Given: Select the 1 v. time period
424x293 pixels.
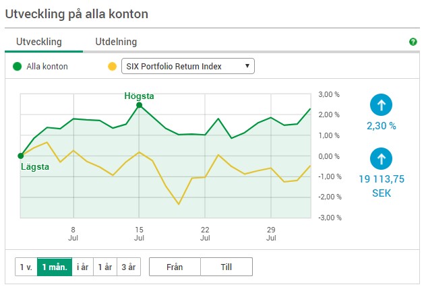Looking at the screenshot, I should click(x=26, y=267).
